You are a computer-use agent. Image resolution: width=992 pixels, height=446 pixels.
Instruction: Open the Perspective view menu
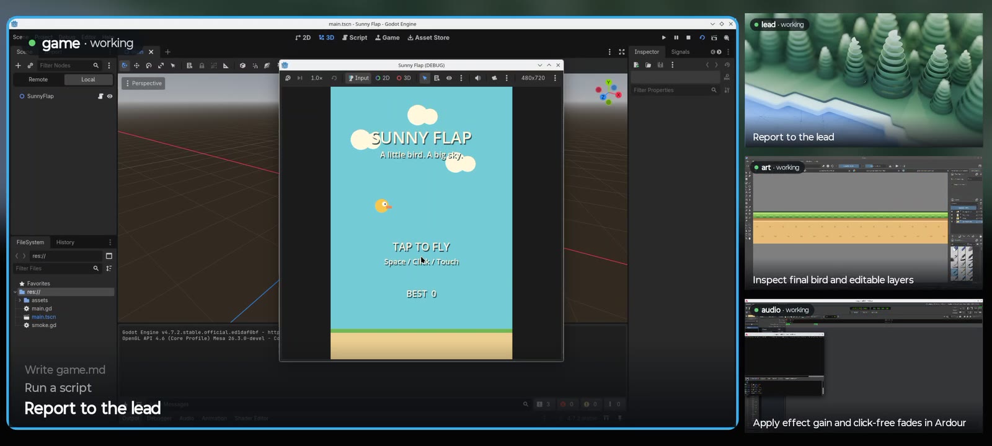(x=144, y=83)
